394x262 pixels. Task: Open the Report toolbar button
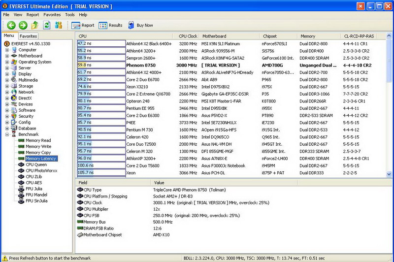pos(83,26)
